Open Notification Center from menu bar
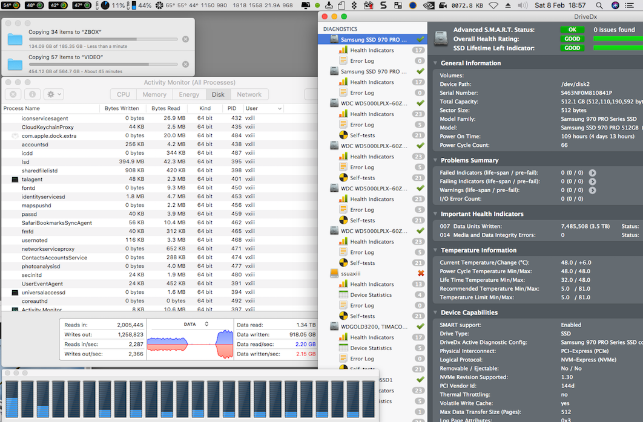 coord(630,5)
